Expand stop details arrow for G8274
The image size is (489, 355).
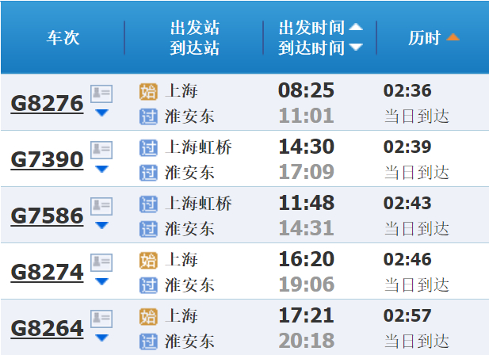click(101, 281)
